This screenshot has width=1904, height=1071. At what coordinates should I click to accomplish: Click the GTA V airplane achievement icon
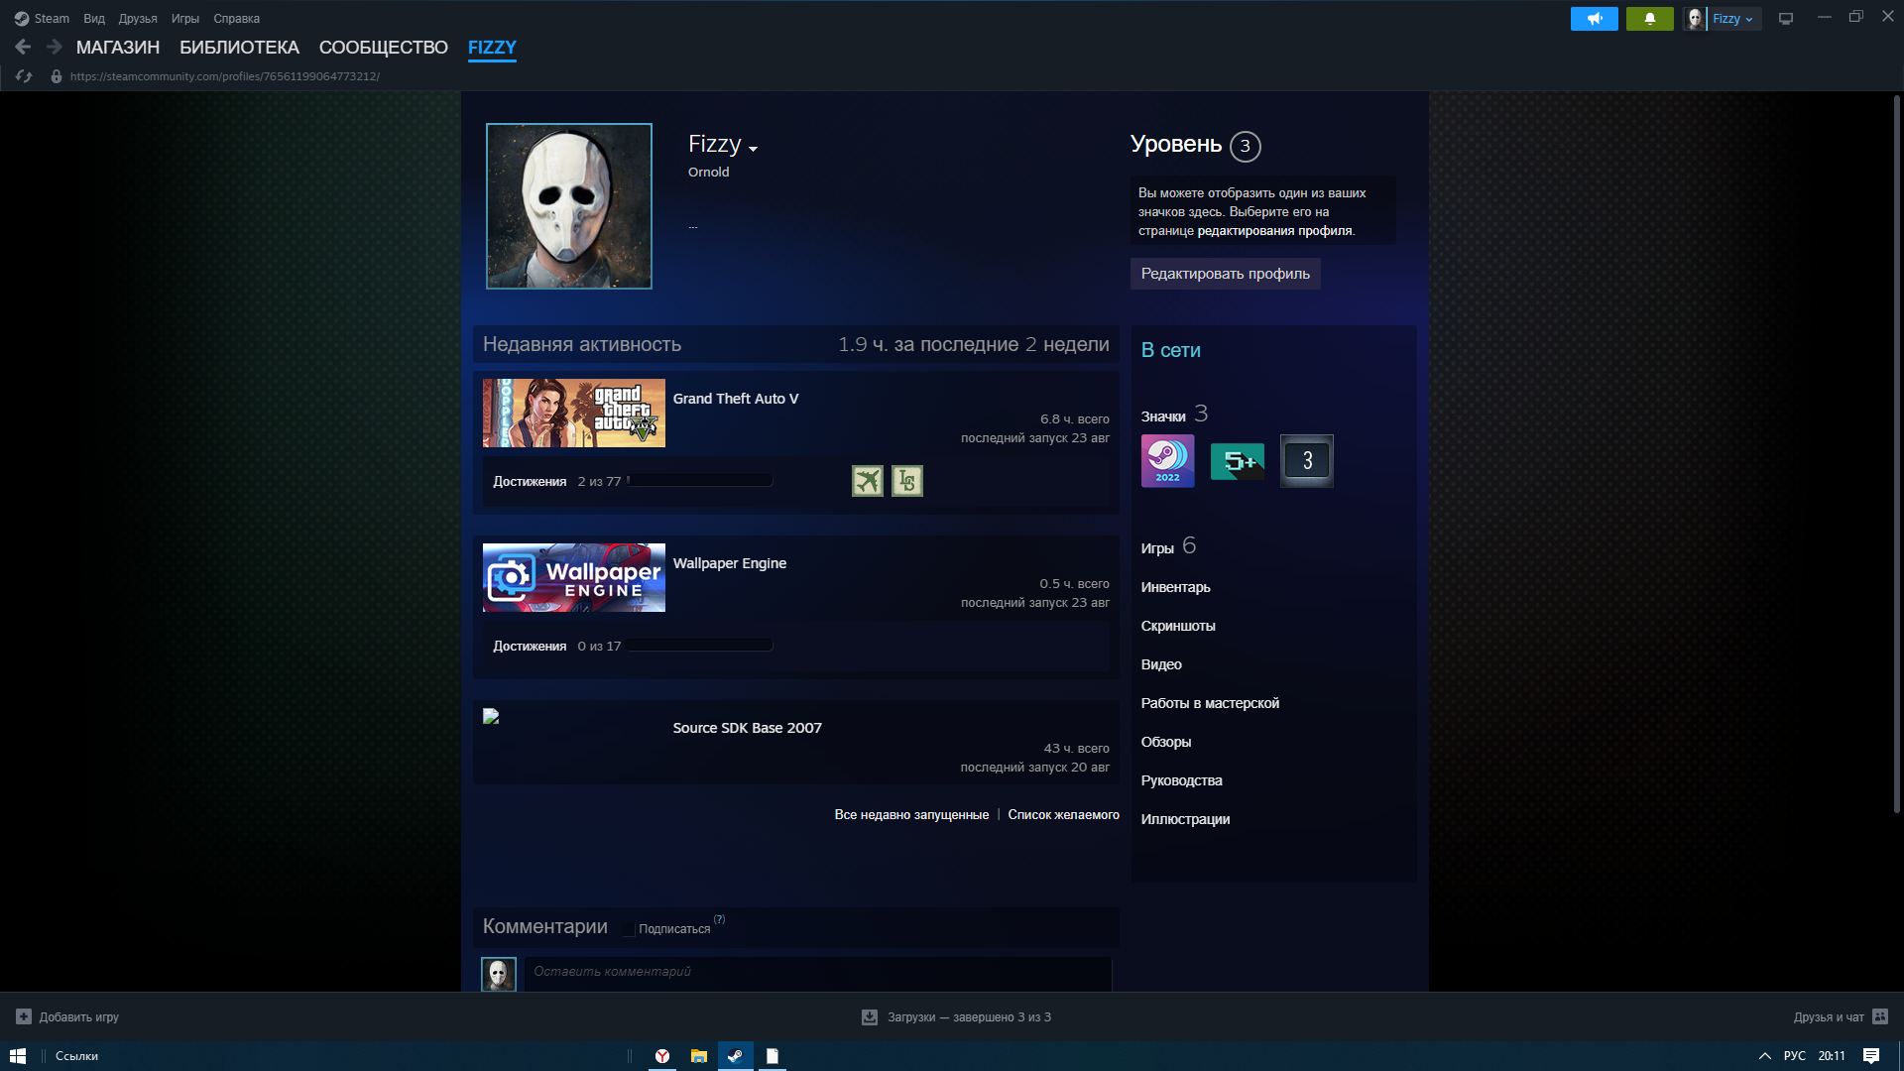pyautogui.click(x=867, y=481)
